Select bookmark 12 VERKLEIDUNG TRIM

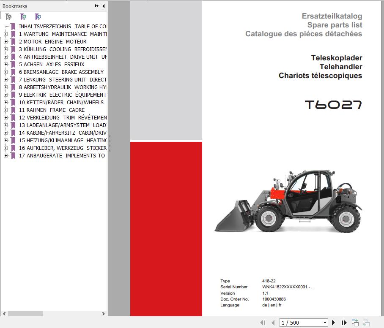coord(63,117)
